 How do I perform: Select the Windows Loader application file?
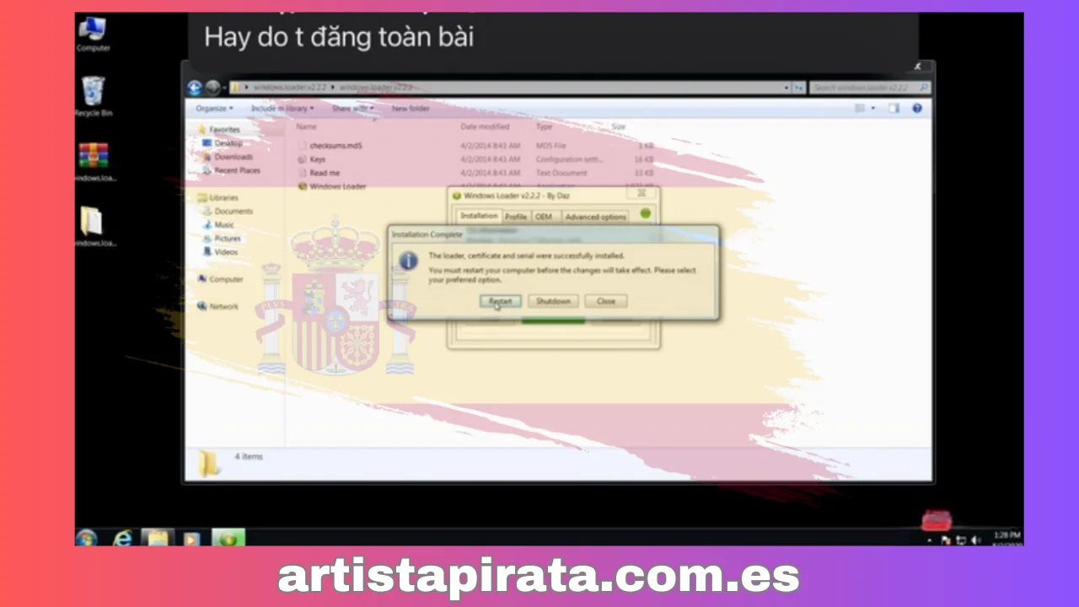(331, 186)
